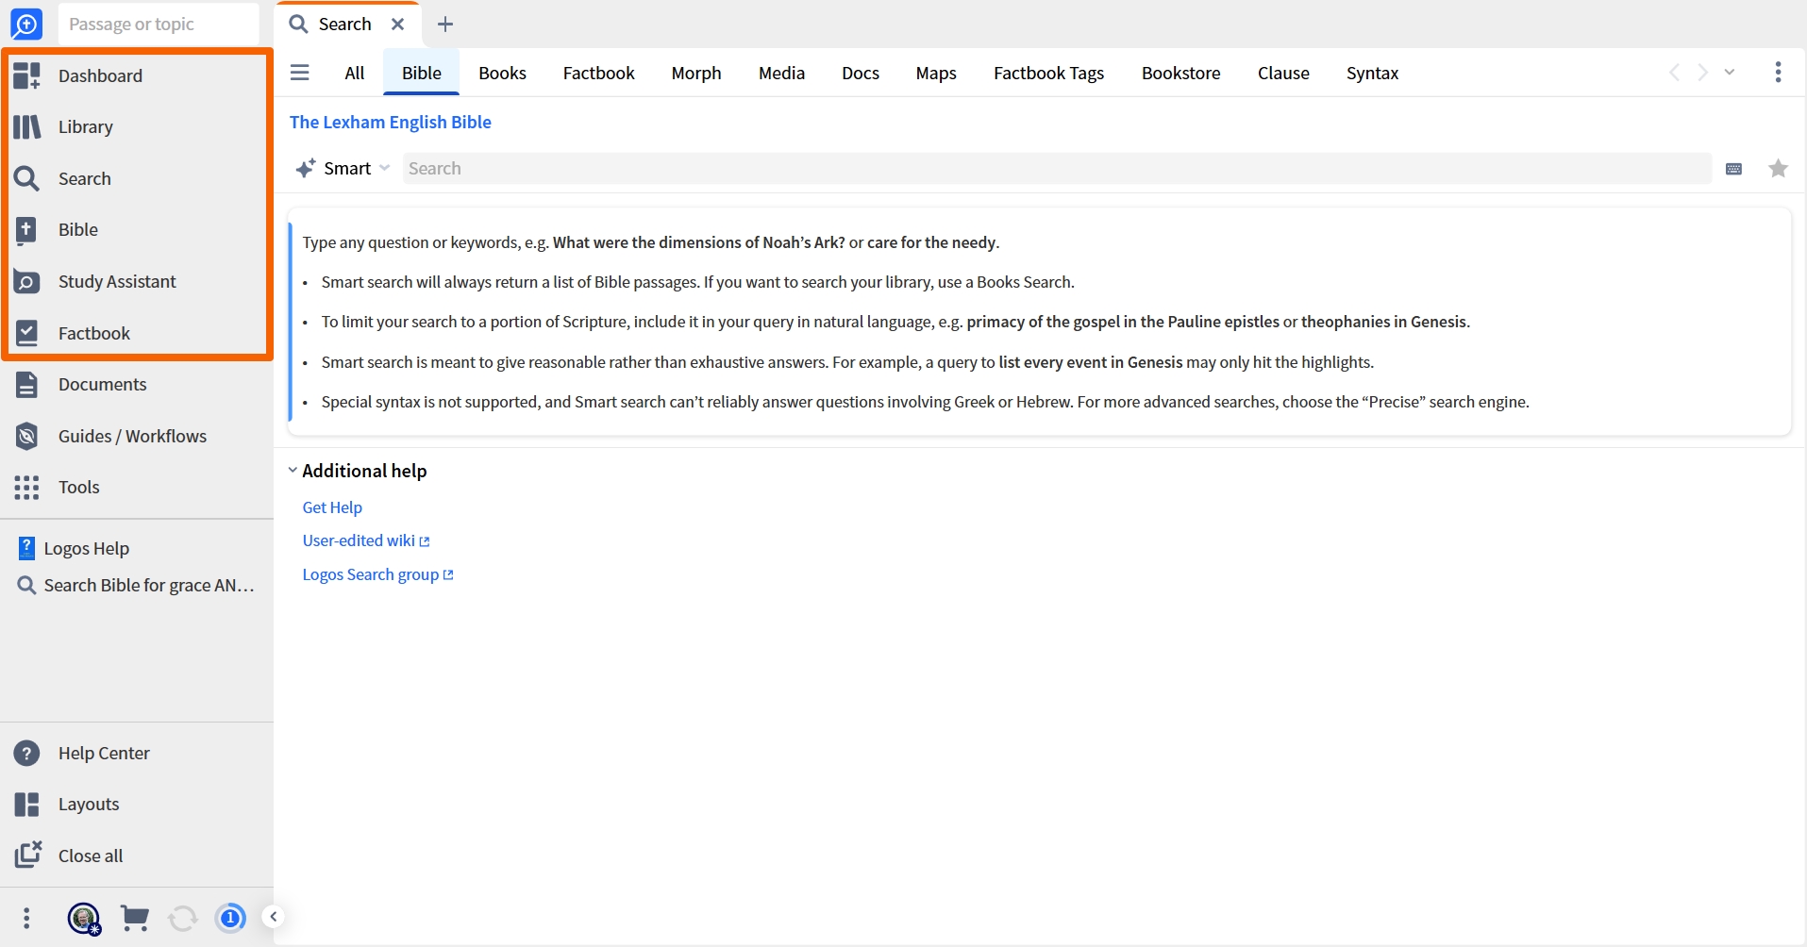Open the user account avatar

point(84,918)
